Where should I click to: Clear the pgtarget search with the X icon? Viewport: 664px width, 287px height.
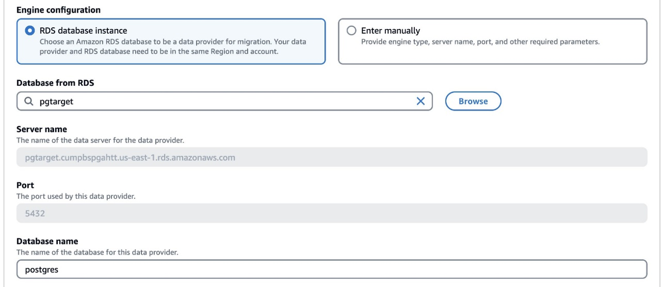pos(421,101)
